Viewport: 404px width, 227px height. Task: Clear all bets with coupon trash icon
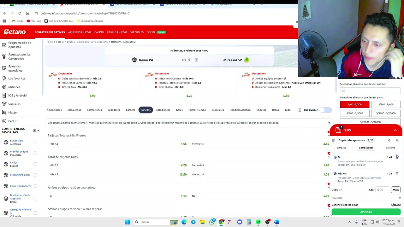pos(333,140)
